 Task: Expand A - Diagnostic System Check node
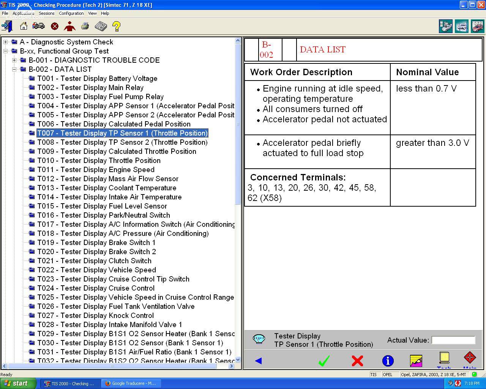coord(5,42)
